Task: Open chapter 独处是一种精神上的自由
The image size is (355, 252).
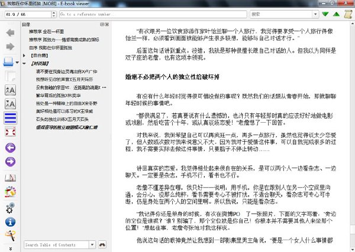Action: 66,103
